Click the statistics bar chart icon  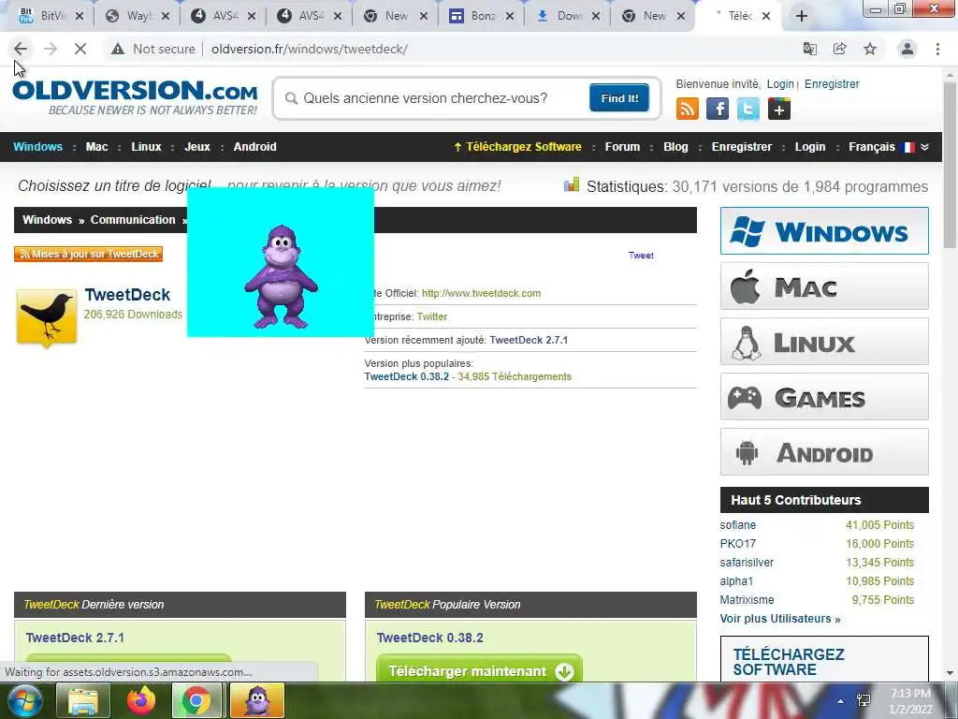pyautogui.click(x=572, y=184)
